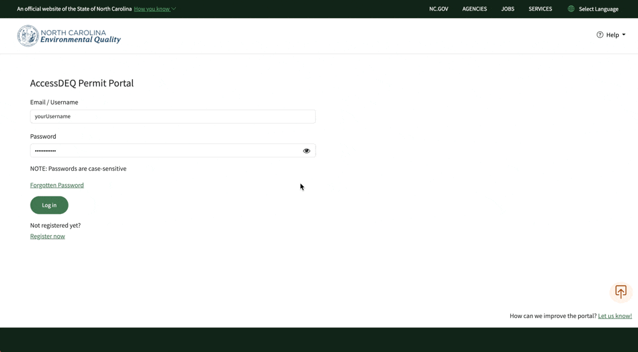Viewport: 638px width, 352px height.
Task: Click the 'Password' field label
Action: [x=43, y=136]
